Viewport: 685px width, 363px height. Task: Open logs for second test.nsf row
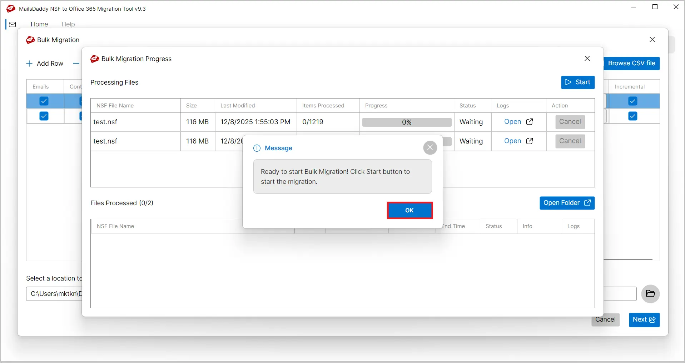(518, 141)
